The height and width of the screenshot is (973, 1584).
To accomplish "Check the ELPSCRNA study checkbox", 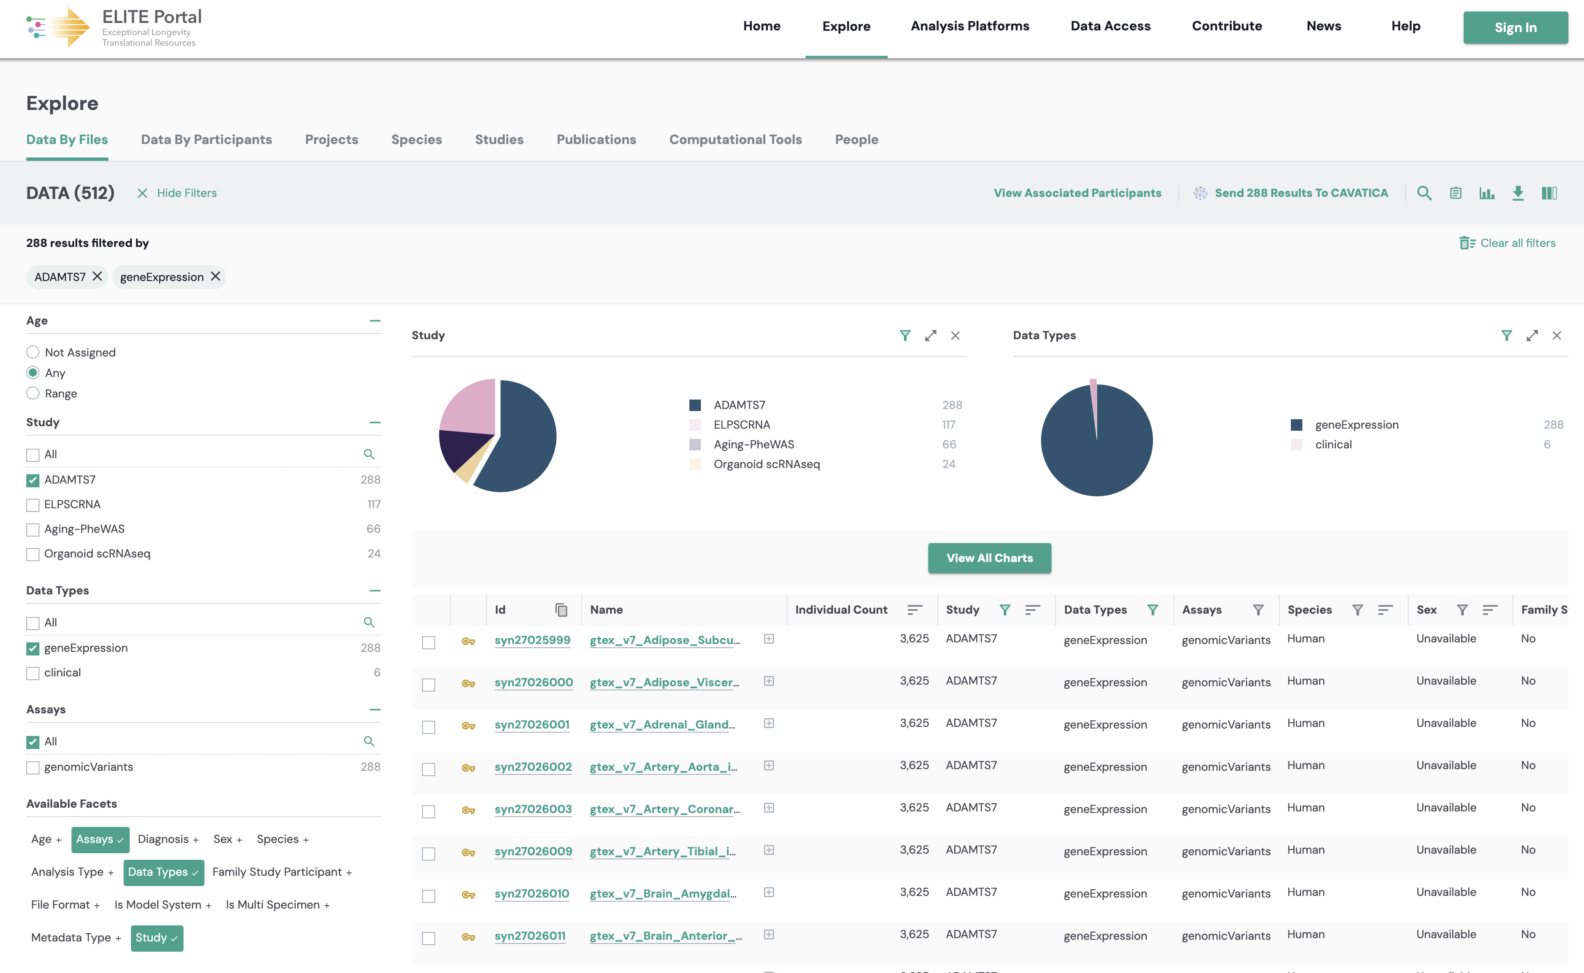I will click(33, 505).
